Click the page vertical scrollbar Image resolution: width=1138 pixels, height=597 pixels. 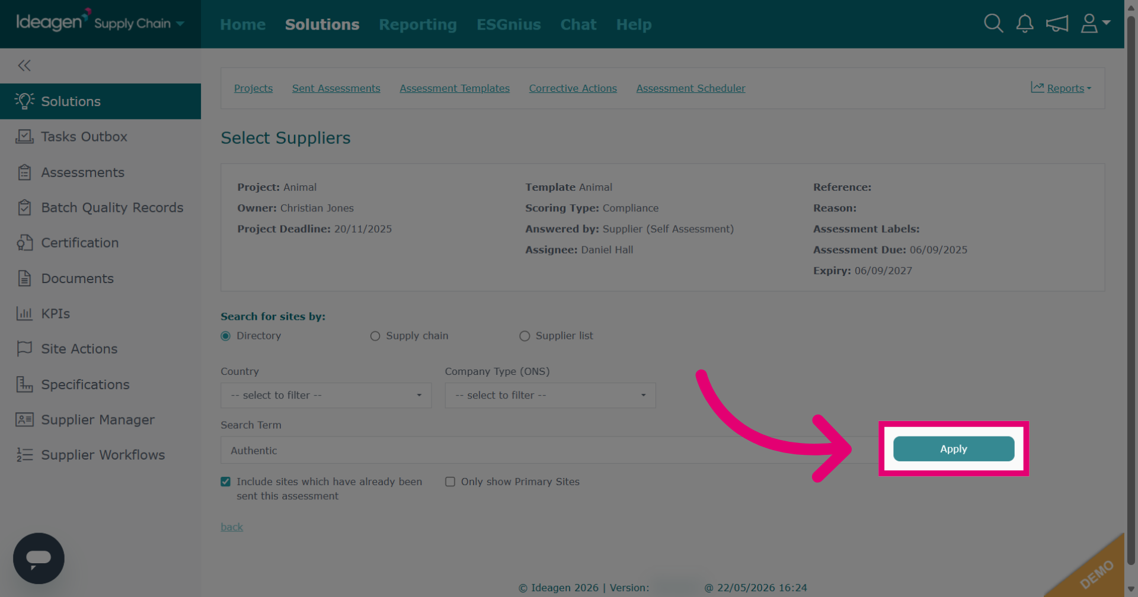coord(1131,290)
